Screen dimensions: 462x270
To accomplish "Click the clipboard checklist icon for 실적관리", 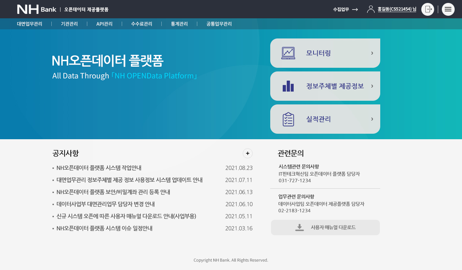I will pos(288,119).
